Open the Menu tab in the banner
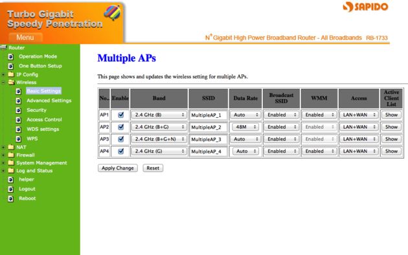The image size is (408, 255). [x=25, y=38]
